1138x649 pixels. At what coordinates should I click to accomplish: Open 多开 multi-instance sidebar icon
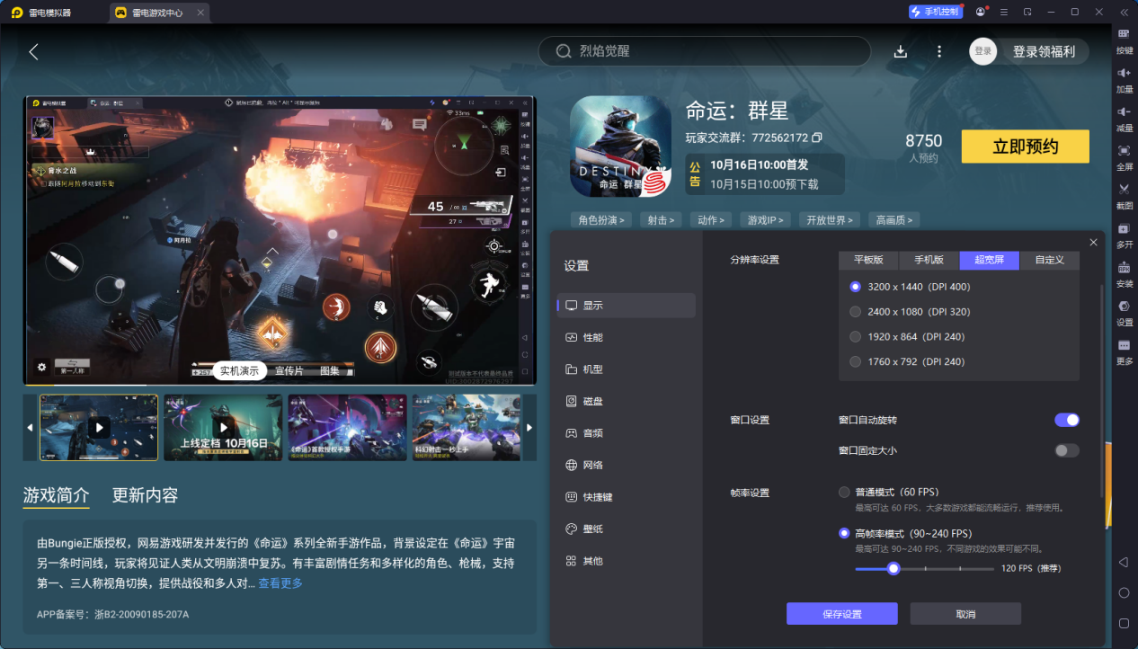point(1124,235)
